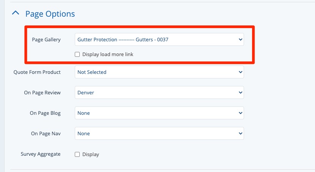Enable the Display load more link checkbox
315x172 pixels.
point(77,55)
